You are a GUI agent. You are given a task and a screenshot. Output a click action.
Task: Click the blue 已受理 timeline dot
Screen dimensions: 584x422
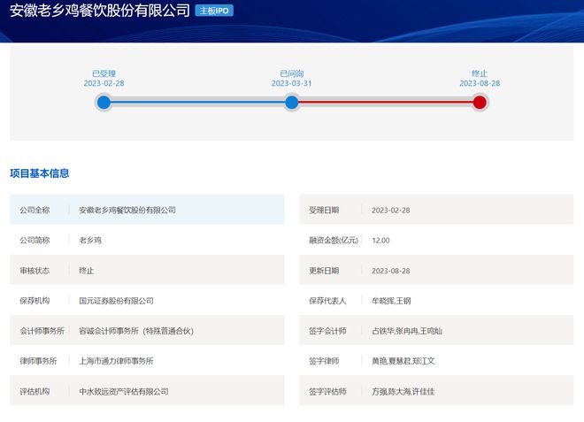click(104, 103)
